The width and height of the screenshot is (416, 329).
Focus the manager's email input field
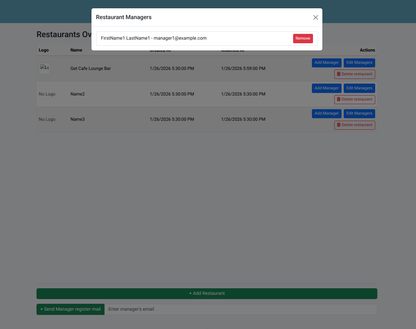pos(240,309)
